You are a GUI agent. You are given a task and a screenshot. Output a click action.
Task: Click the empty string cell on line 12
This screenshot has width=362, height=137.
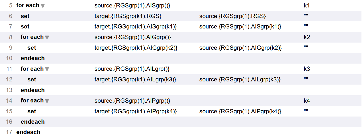click(306, 80)
